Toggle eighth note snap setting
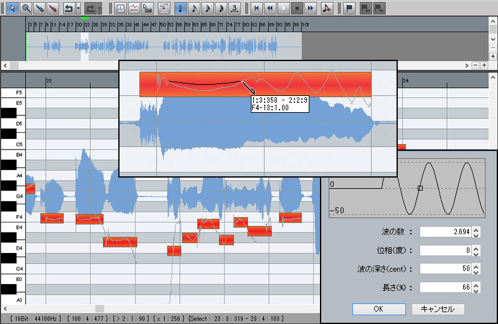The width and height of the screenshot is (498, 324). coord(194,8)
